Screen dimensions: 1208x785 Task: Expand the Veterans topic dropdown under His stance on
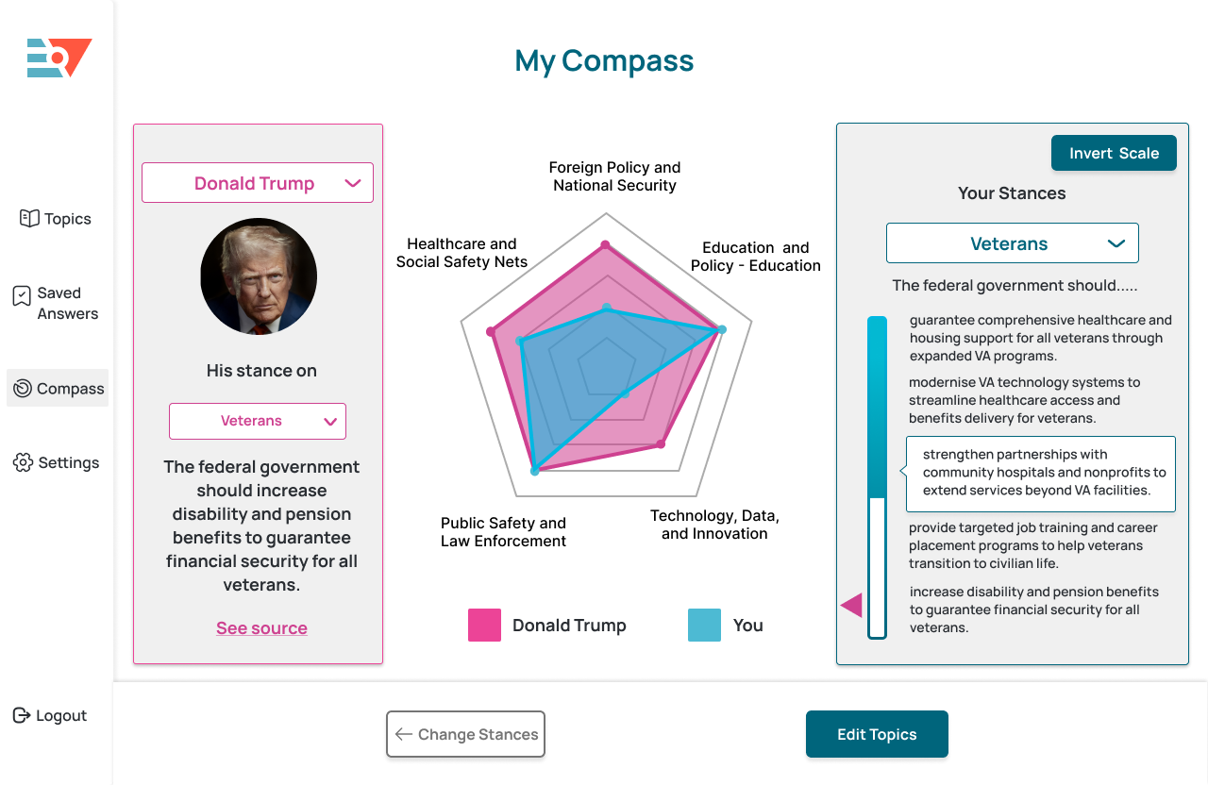pos(257,421)
